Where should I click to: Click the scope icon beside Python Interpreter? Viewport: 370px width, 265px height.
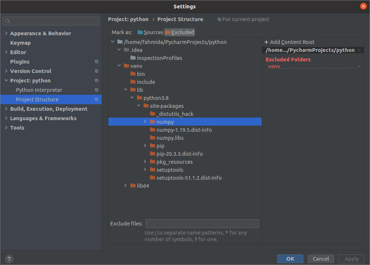coord(96,90)
